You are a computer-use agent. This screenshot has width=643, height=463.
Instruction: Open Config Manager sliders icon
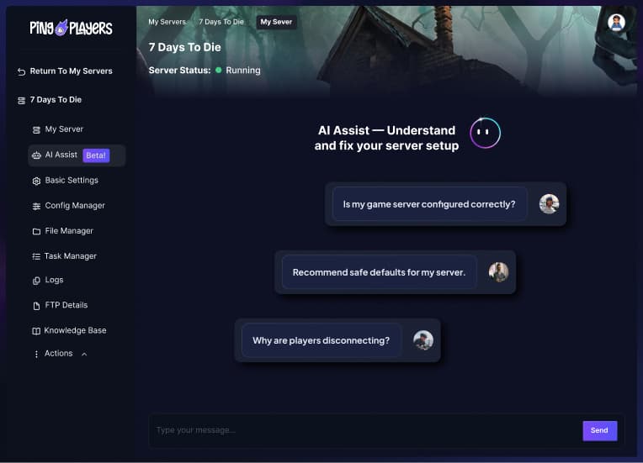pyautogui.click(x=36, y=207)
